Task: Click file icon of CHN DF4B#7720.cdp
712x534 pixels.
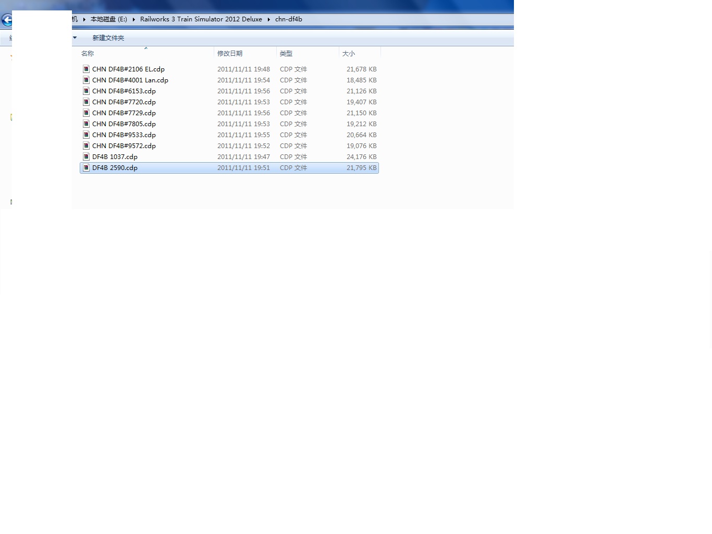Action: (x=86, y=102)
